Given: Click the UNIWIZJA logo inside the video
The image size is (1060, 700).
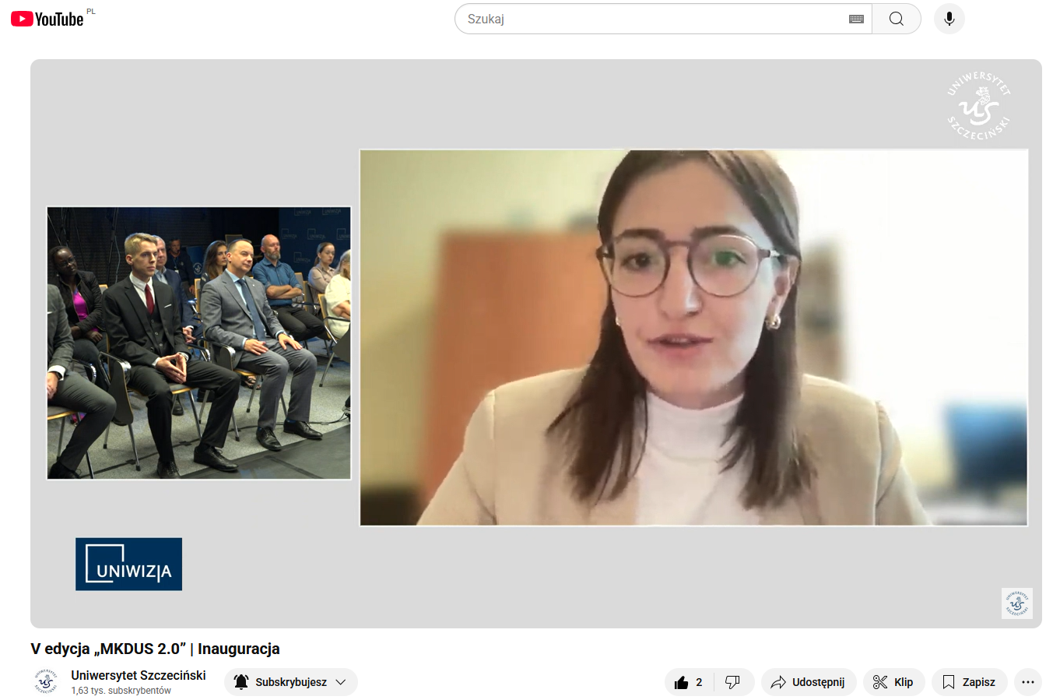Looking at the screenshot, I should pos(128,564).
